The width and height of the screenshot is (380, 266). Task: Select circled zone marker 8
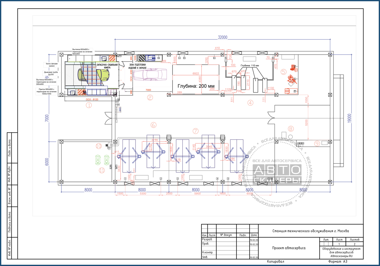click(x=291, y=128)
